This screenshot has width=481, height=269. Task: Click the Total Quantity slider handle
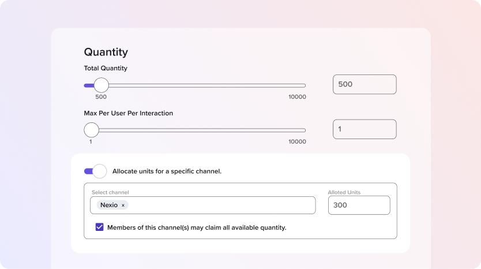[102, 85]
